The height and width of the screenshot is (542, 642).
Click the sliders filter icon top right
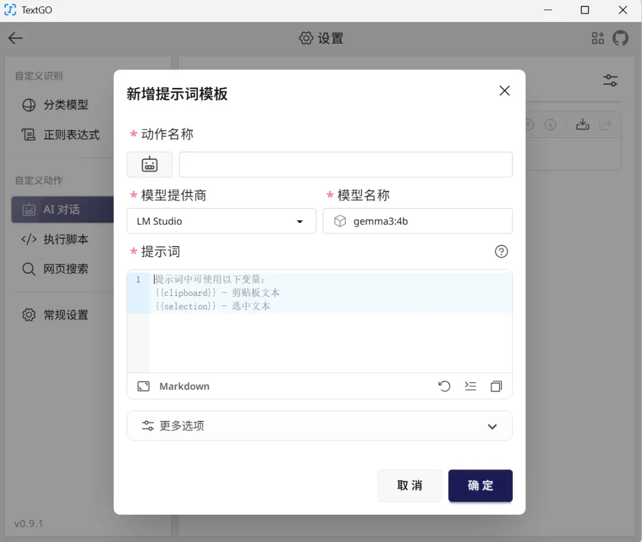point(610,80)
